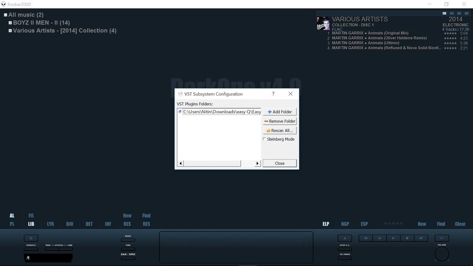Click the Add Folder button

[x=279, y=112]
